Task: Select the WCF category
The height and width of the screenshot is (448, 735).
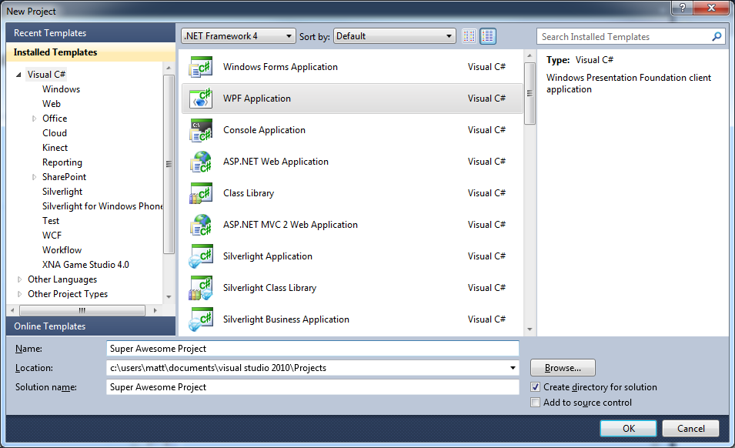Action: click(52, 236)
